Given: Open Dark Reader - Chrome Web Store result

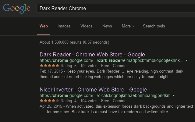Looking at the screenshot, I should click(x=92, y=55).
